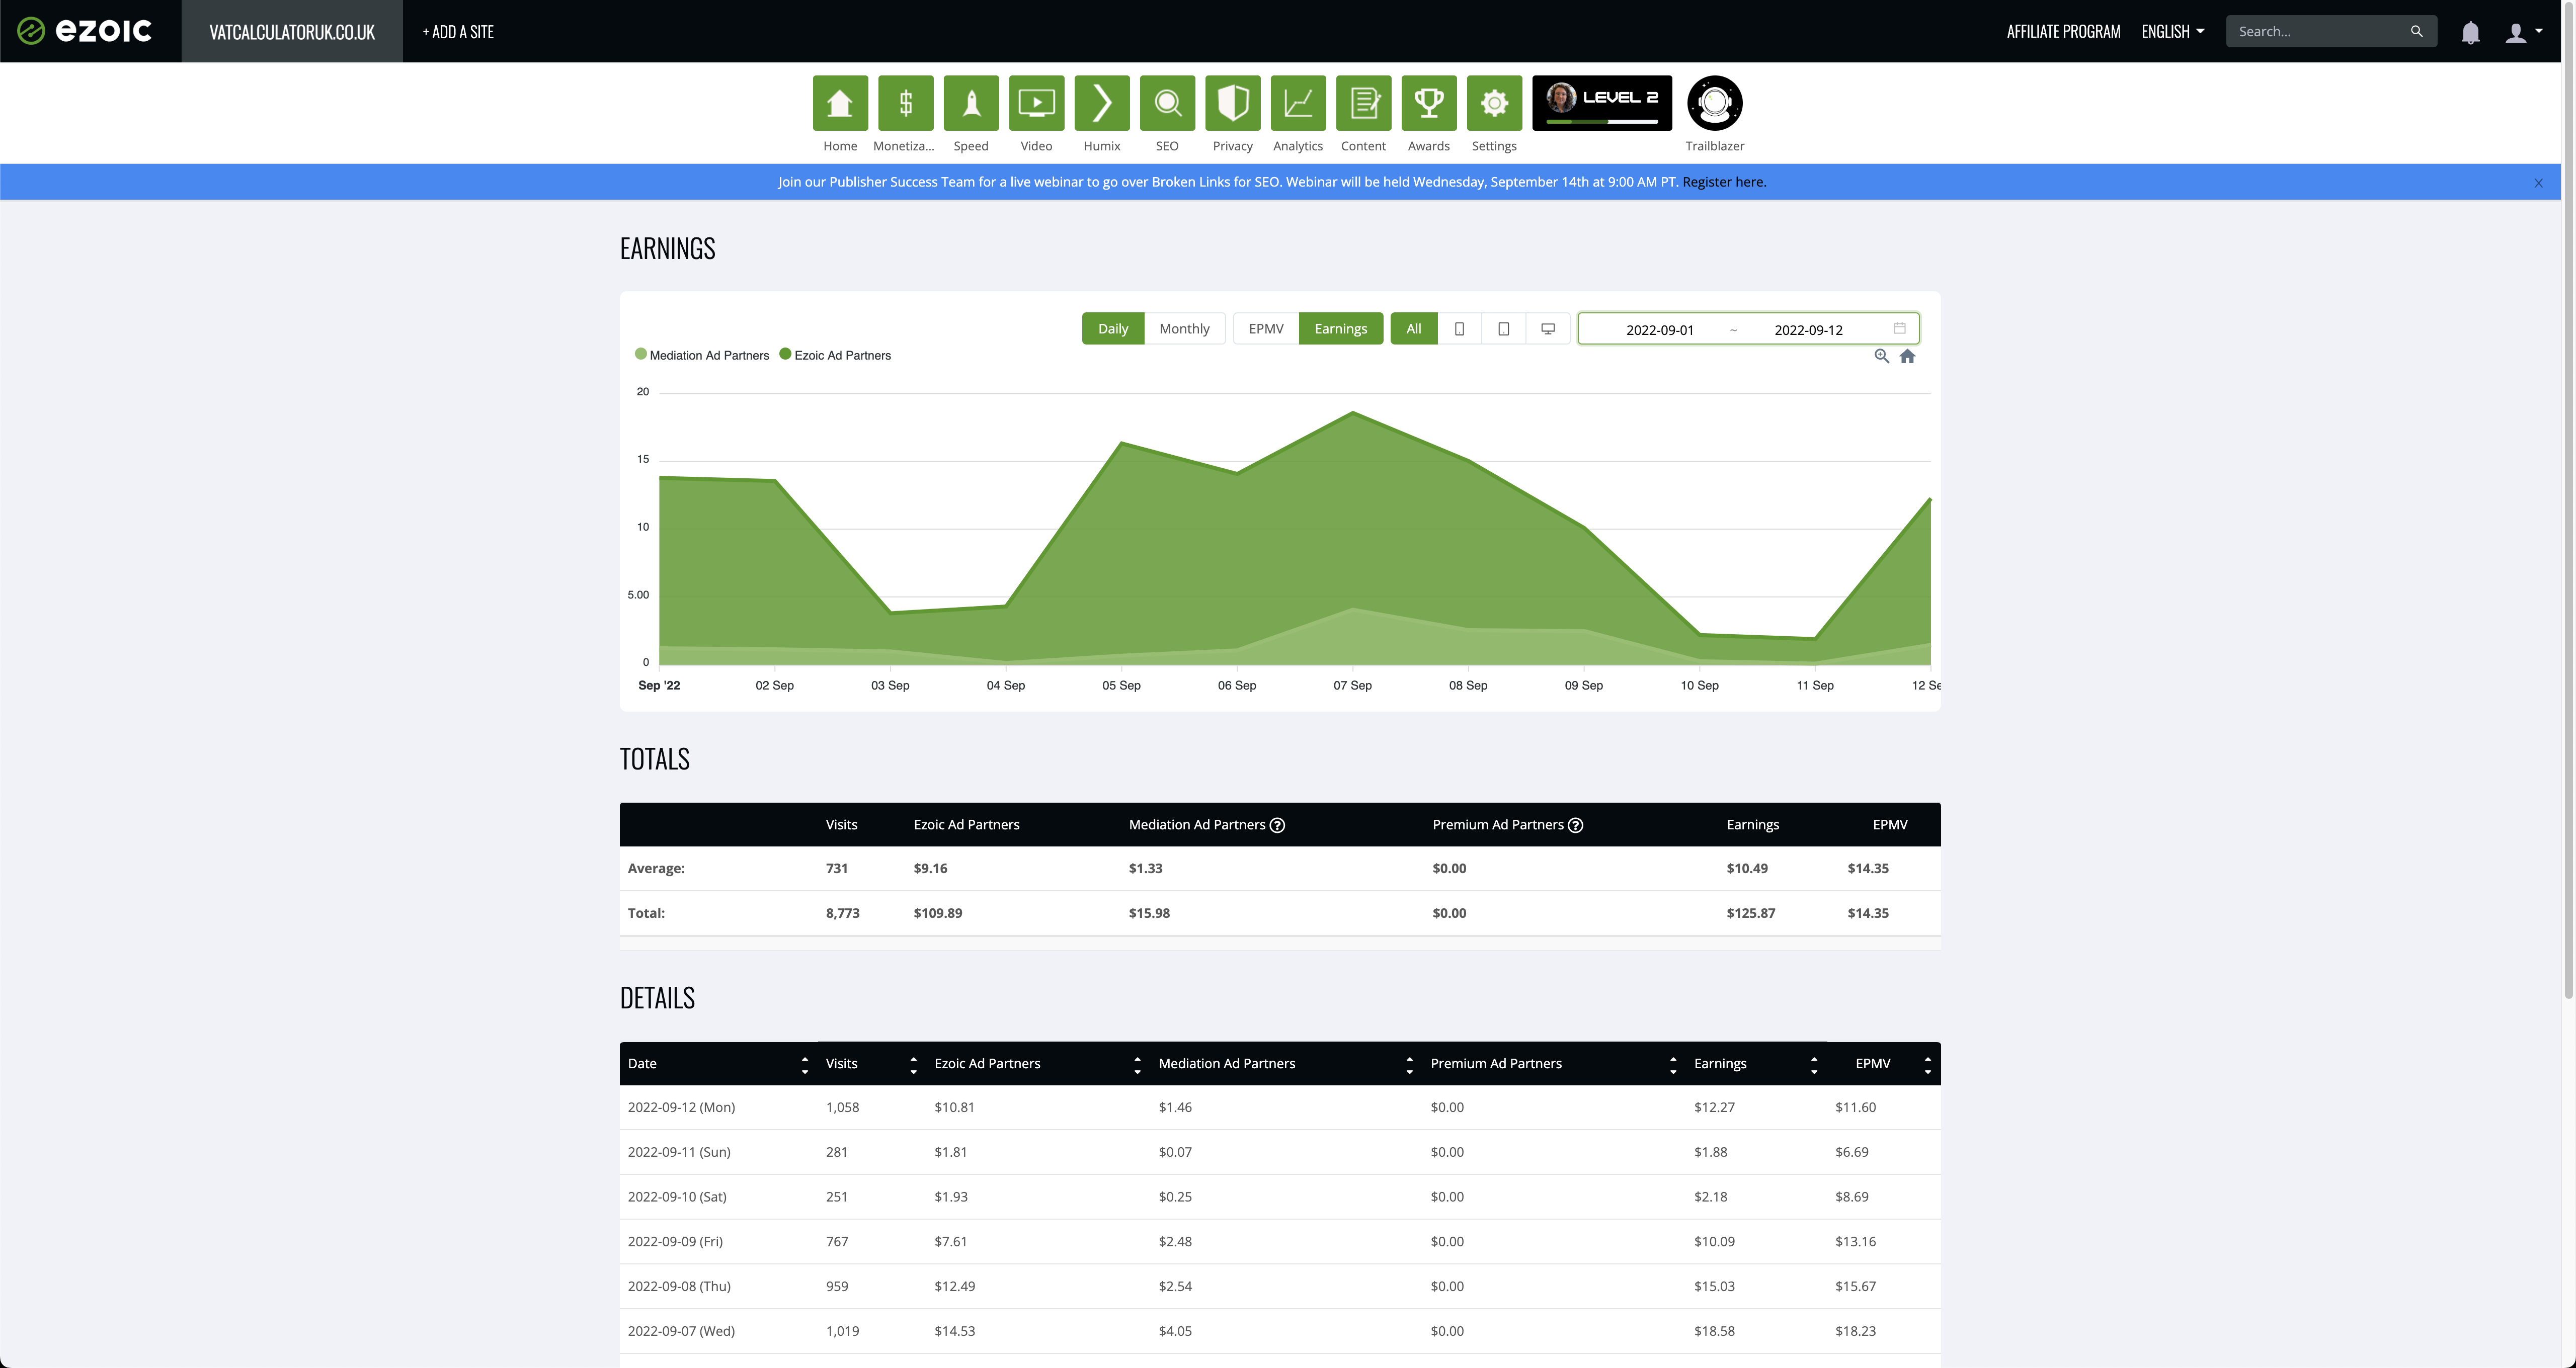Edit the end date 2022-09-12
The width and height of the screenshot is (2576, 1368).
tap(1808, 330)
